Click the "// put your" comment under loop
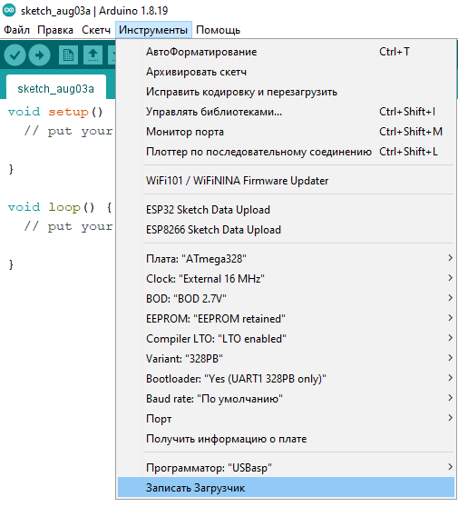This screenshot has height=507, width=458. [68, 226]
